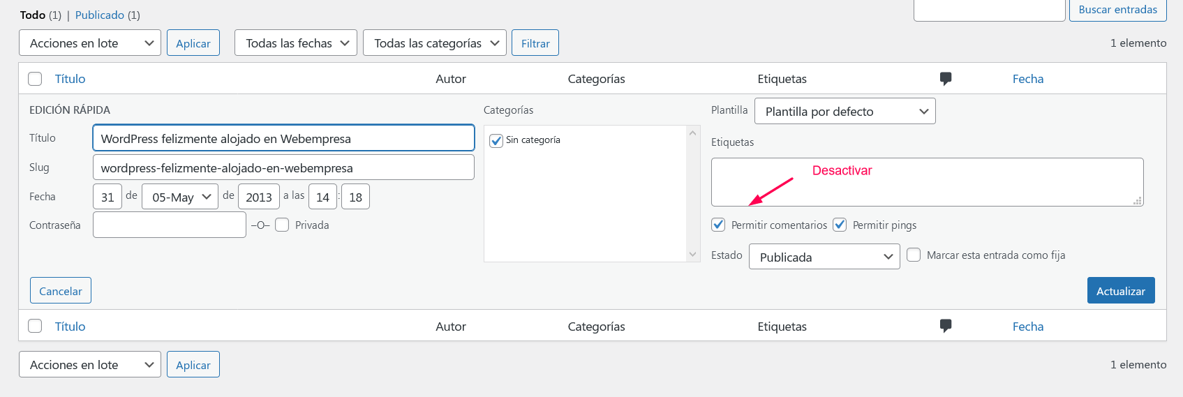Uncheck Permitir comentarios checkbox
The width and height of the screenshot is (1183, 397).
point(718,225)
